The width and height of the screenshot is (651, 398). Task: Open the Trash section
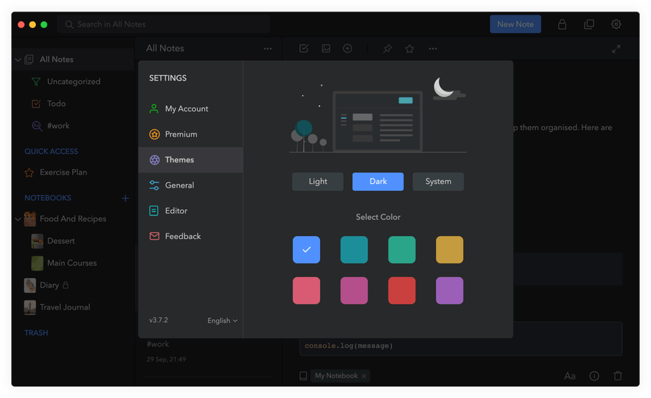36,332
